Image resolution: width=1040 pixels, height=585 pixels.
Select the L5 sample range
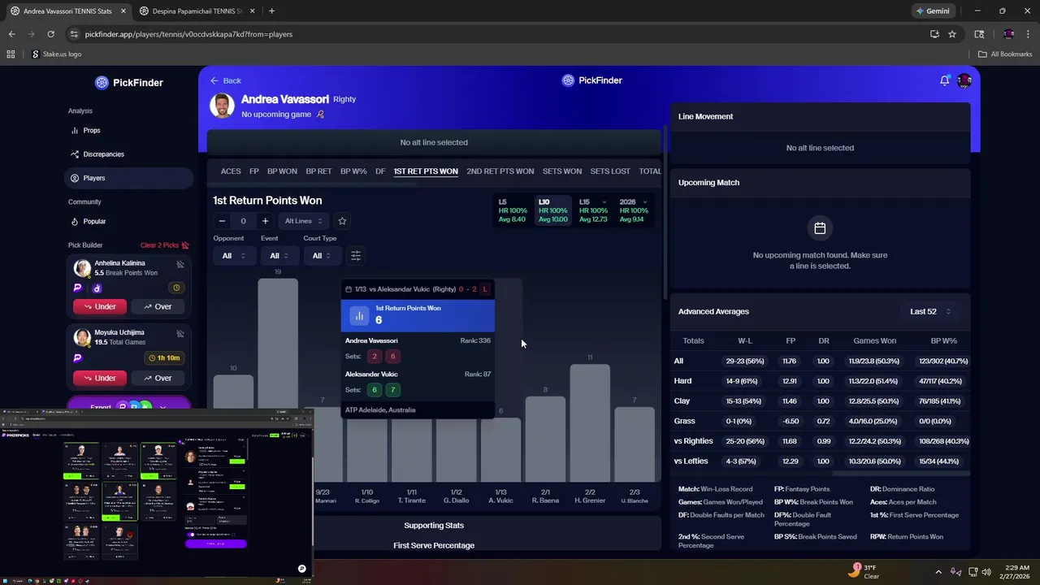[513, 210]
